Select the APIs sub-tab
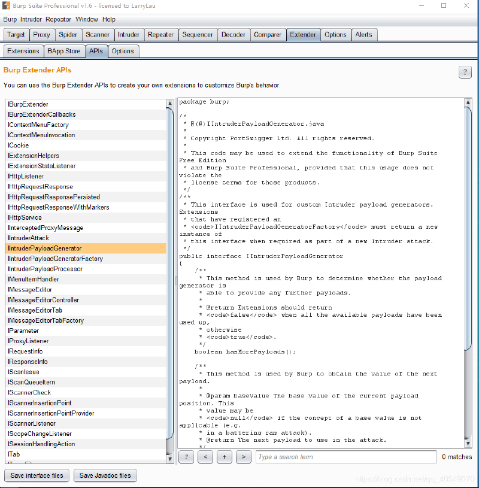The width and height of the screenshot is (479, 488). tap(96, 51)
